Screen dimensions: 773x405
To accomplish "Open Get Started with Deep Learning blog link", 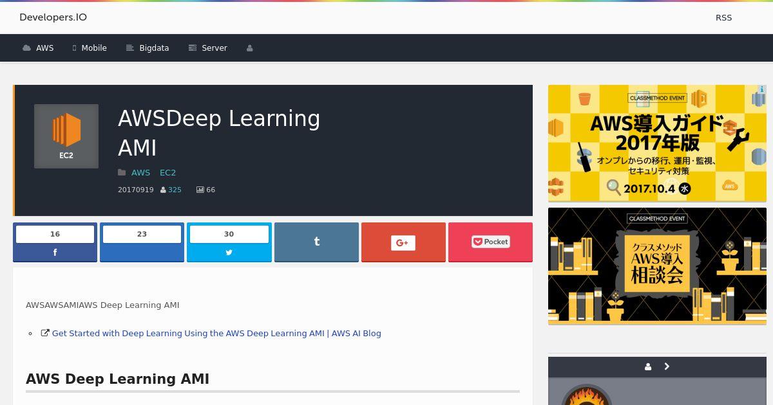I will tap(216, 333).
